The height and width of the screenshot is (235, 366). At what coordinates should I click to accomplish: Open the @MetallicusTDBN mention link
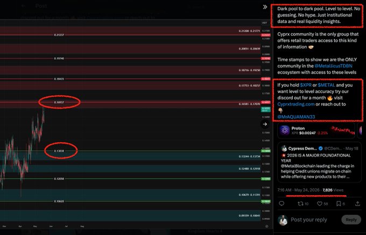coord(333,66)
